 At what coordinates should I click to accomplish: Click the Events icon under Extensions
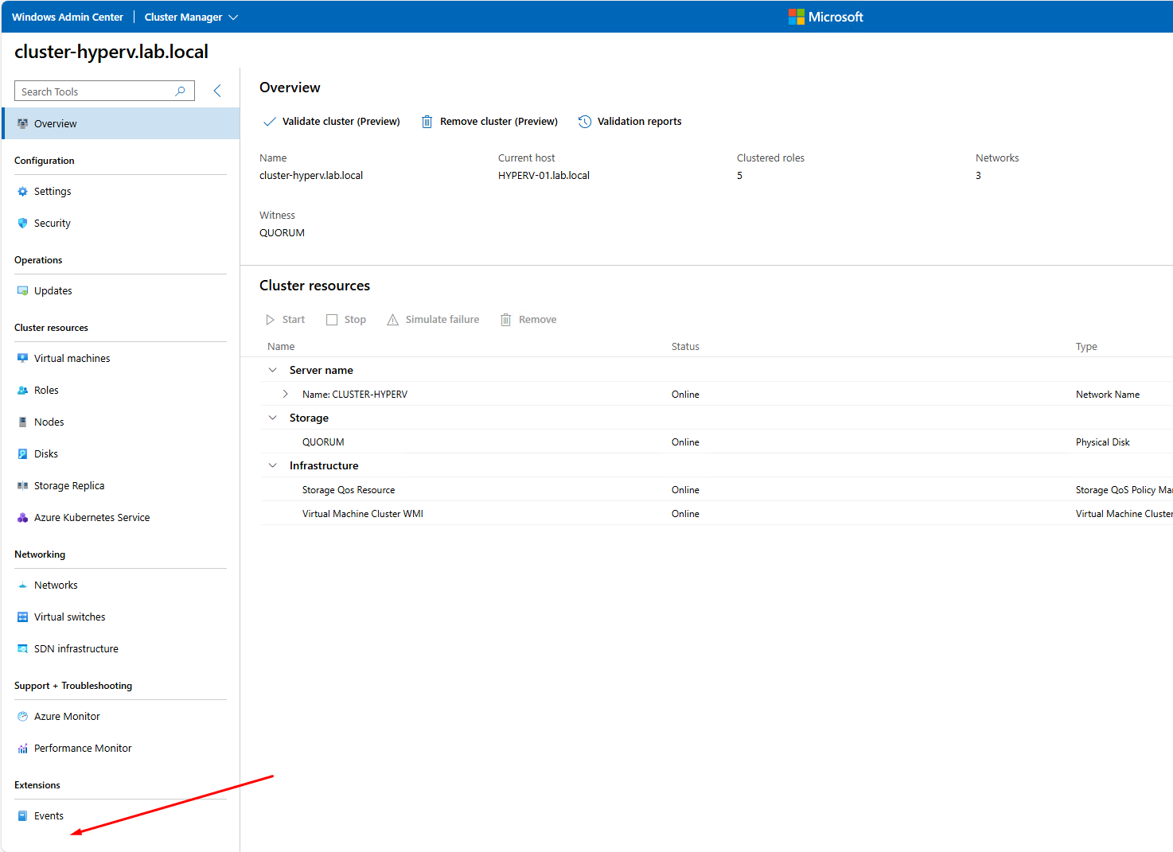[22, 816]
